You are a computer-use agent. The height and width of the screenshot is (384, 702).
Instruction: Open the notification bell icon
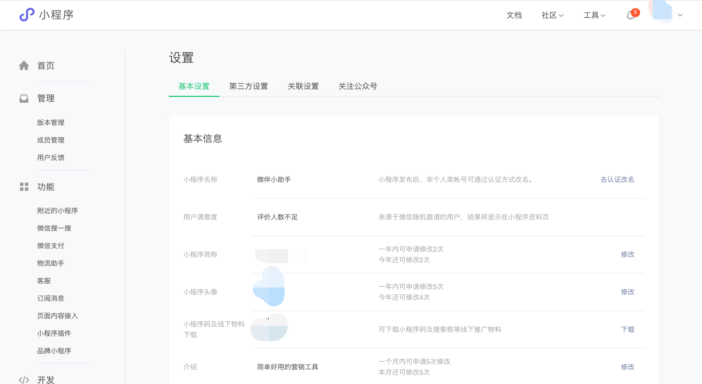(x=630, y=15)
